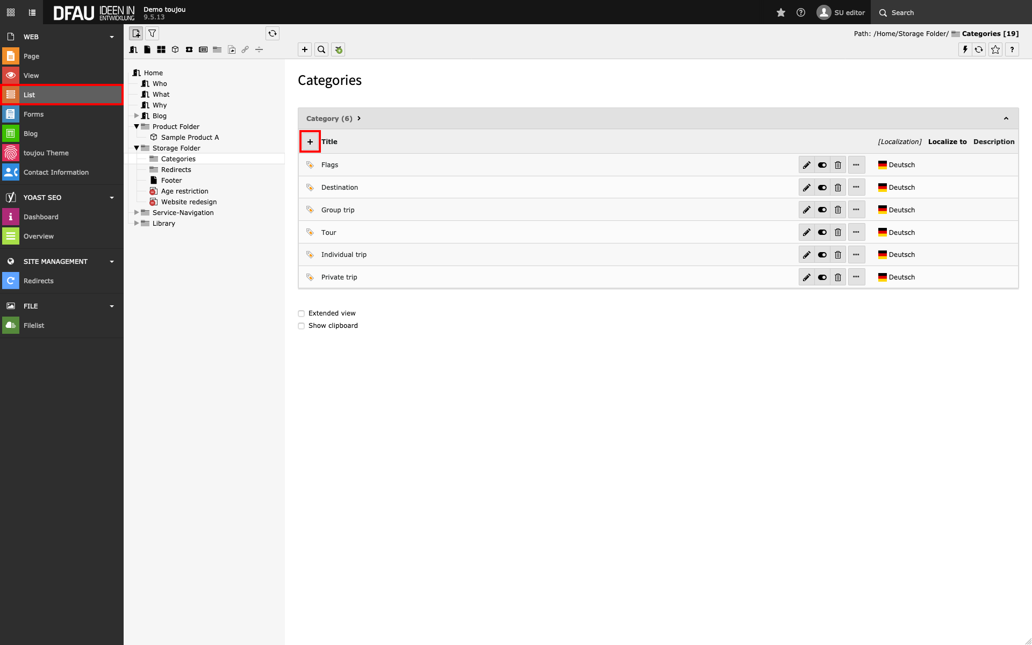This screenshot has width=1032, height=645.
Task: Enable the Extended view checkbox
Action: pos(302,313)
